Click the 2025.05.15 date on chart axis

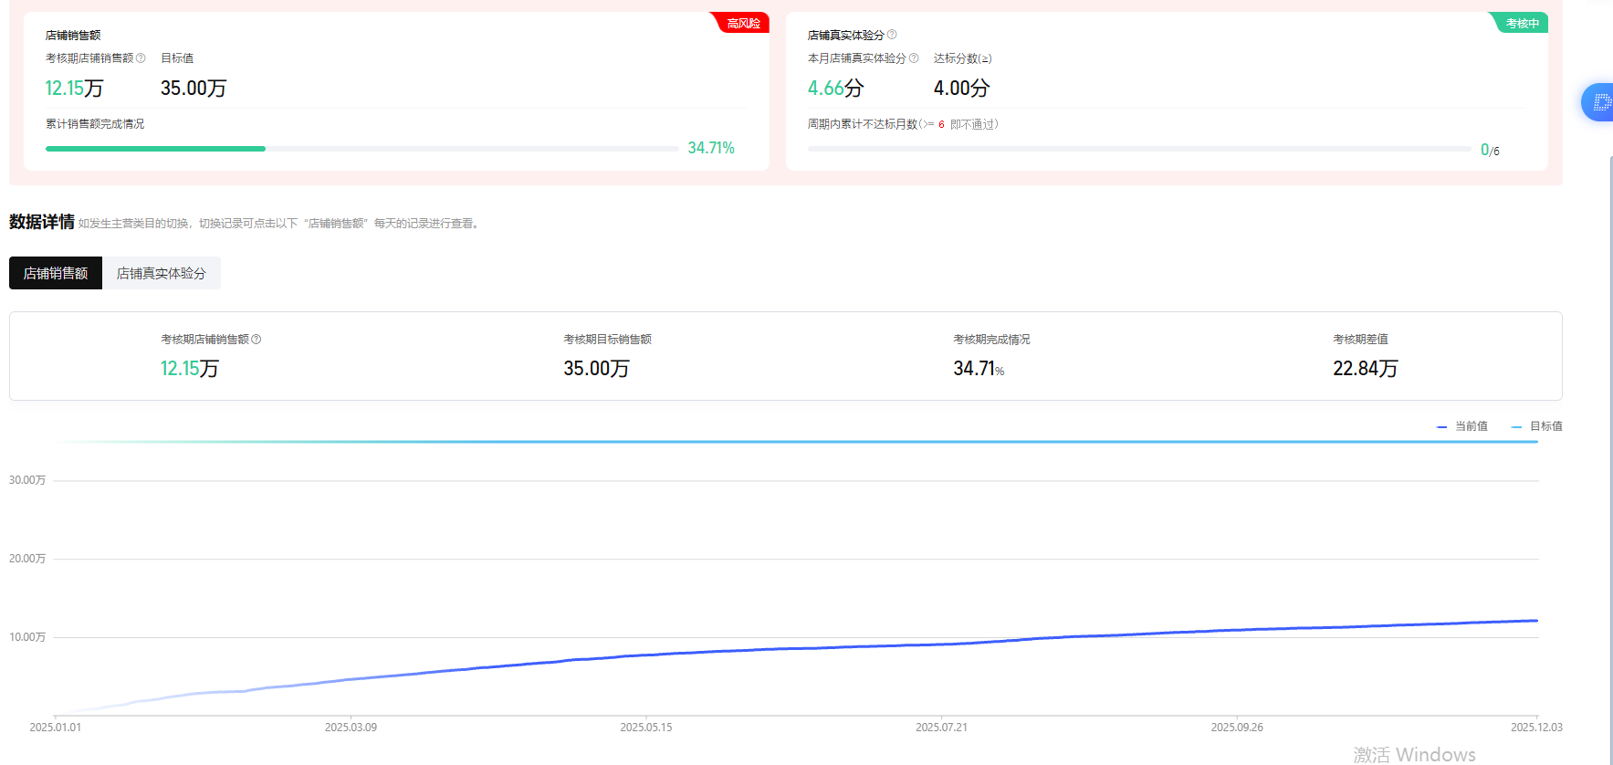pyautogui.click(x=645, y=728)
